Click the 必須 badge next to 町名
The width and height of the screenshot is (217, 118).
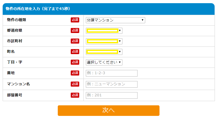75,51
